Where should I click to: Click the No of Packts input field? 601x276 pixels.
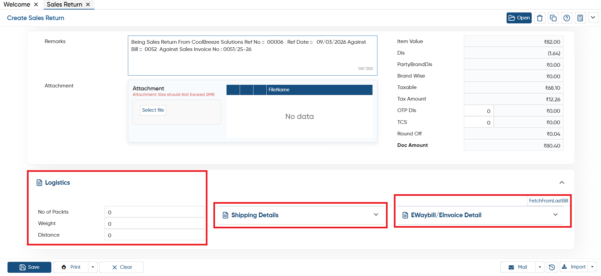click(x=155, y=212)
